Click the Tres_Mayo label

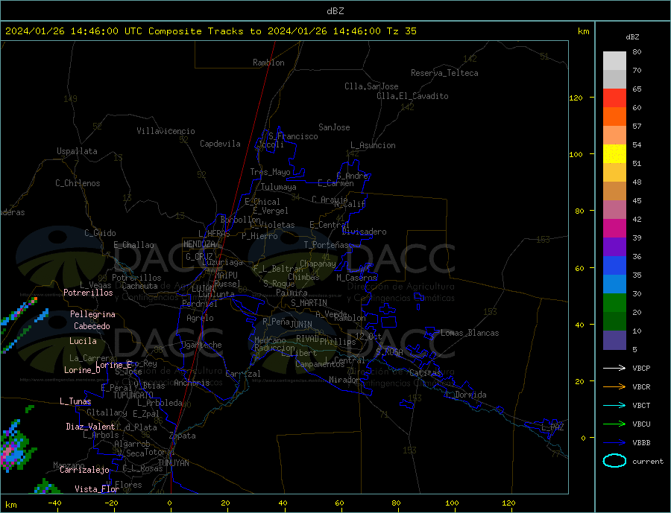click(270, 172)
